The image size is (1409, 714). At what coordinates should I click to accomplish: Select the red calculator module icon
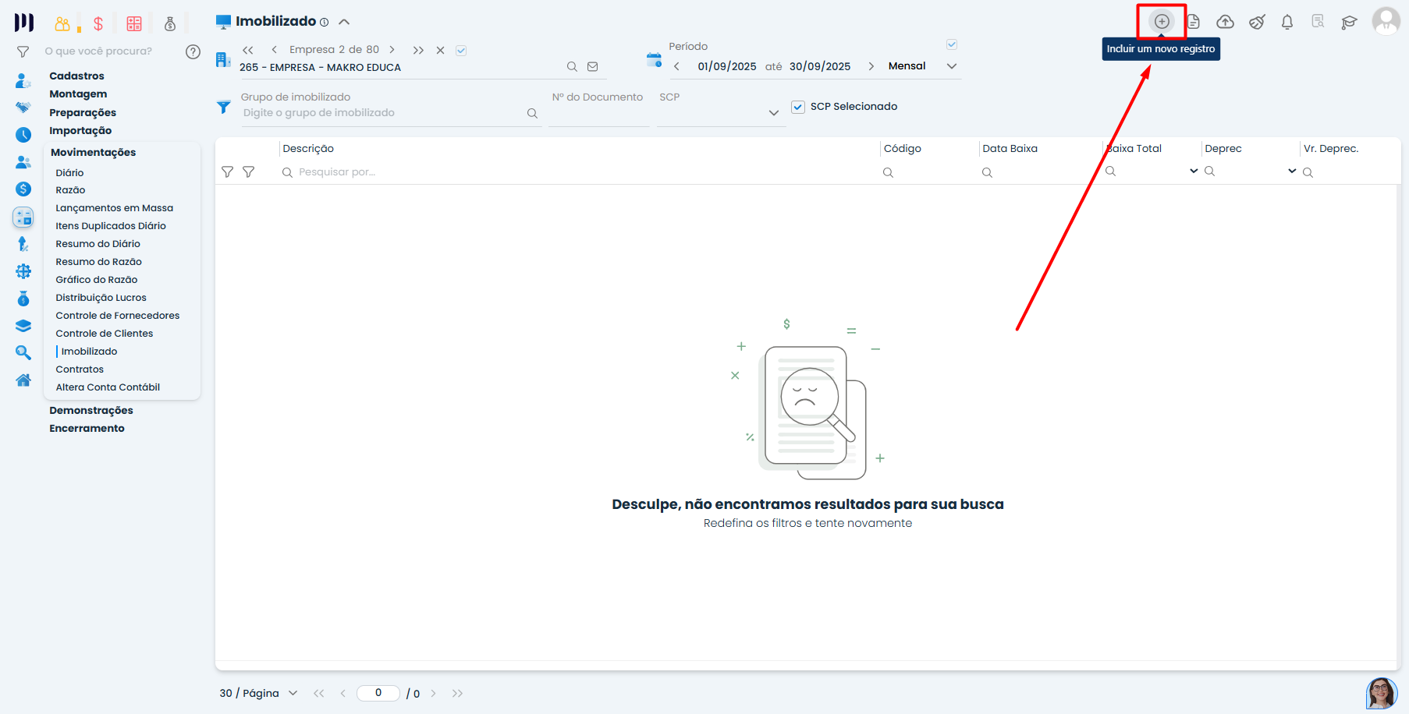[134, 23]
